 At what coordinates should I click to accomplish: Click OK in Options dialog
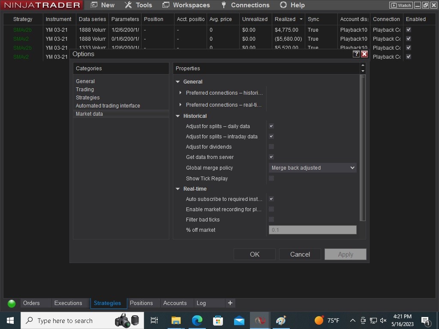click(x=255, y=254)
